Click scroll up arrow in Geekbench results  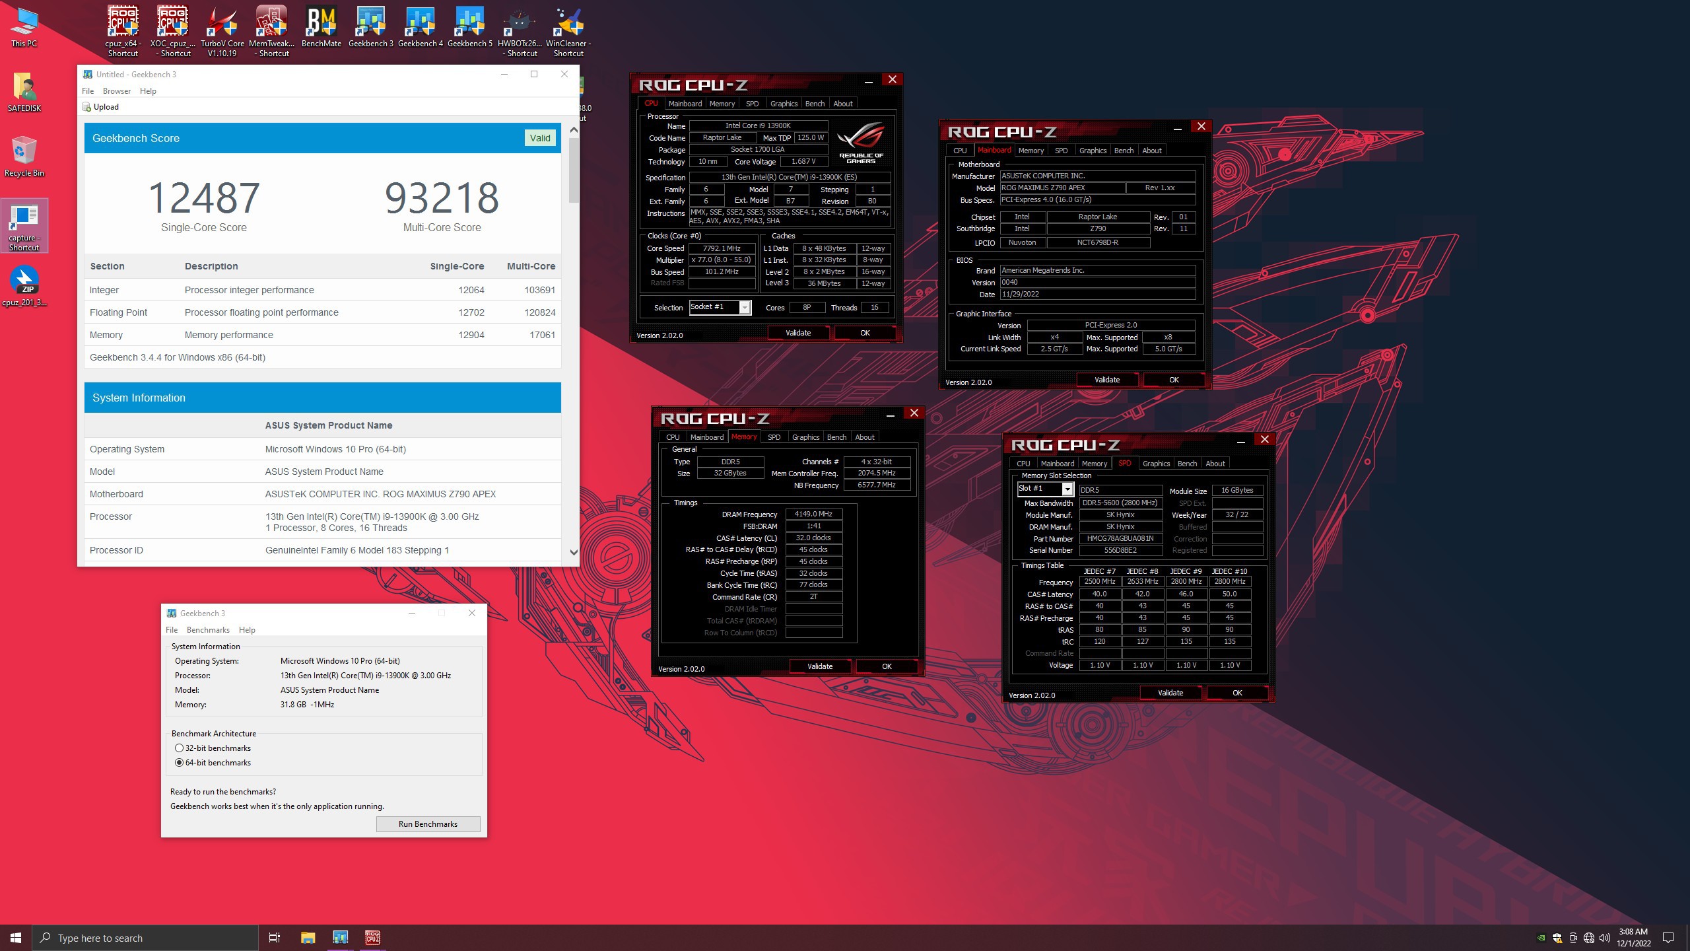574,130
